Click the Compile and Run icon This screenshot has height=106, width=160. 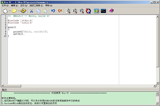tap(96, 11)
